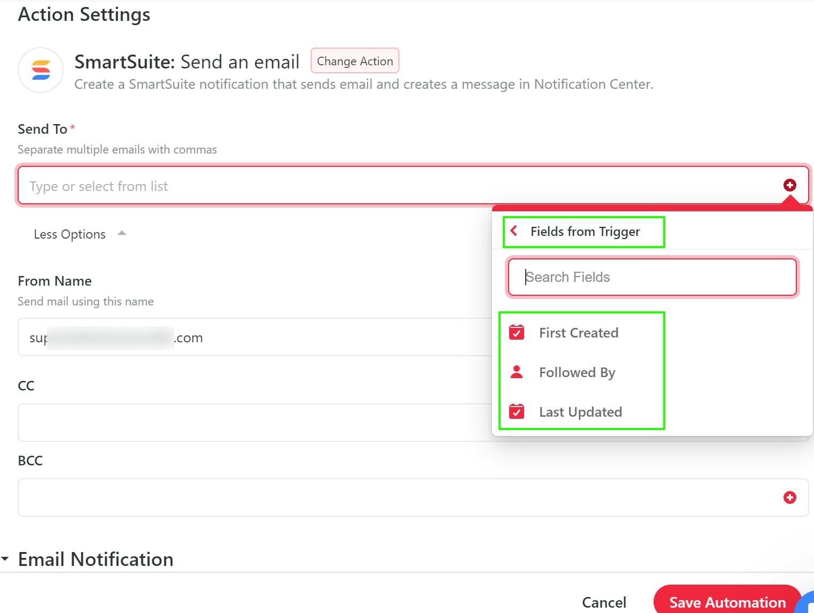Click the plus icon in BCC field
This screenshot has width=814, height=613.
pyautogui.click(x=789, y=497)
